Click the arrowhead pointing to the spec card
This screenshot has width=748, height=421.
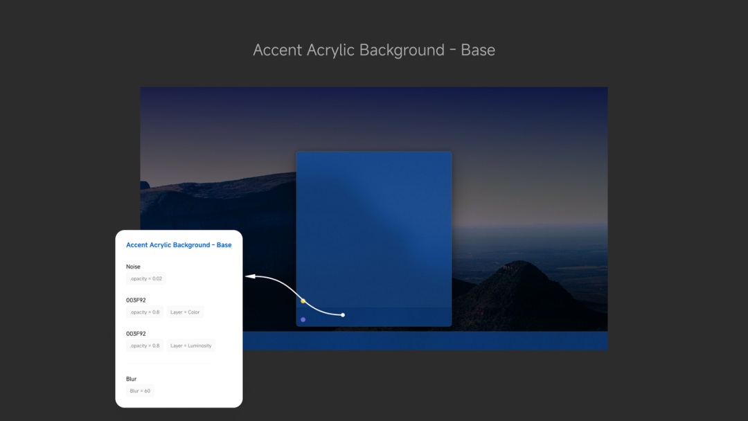pyautogui.click(x=250, y=277)
